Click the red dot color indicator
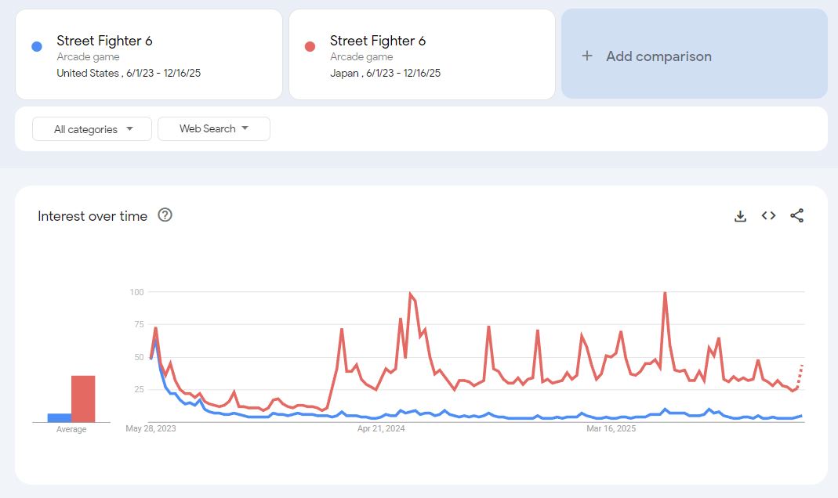Viewport: 838px width, 498px height. 310,46
